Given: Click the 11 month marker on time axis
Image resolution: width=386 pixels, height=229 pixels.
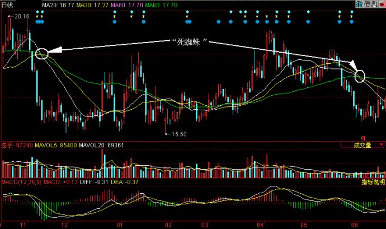Looking at the screenshot, I should point(23,225).
